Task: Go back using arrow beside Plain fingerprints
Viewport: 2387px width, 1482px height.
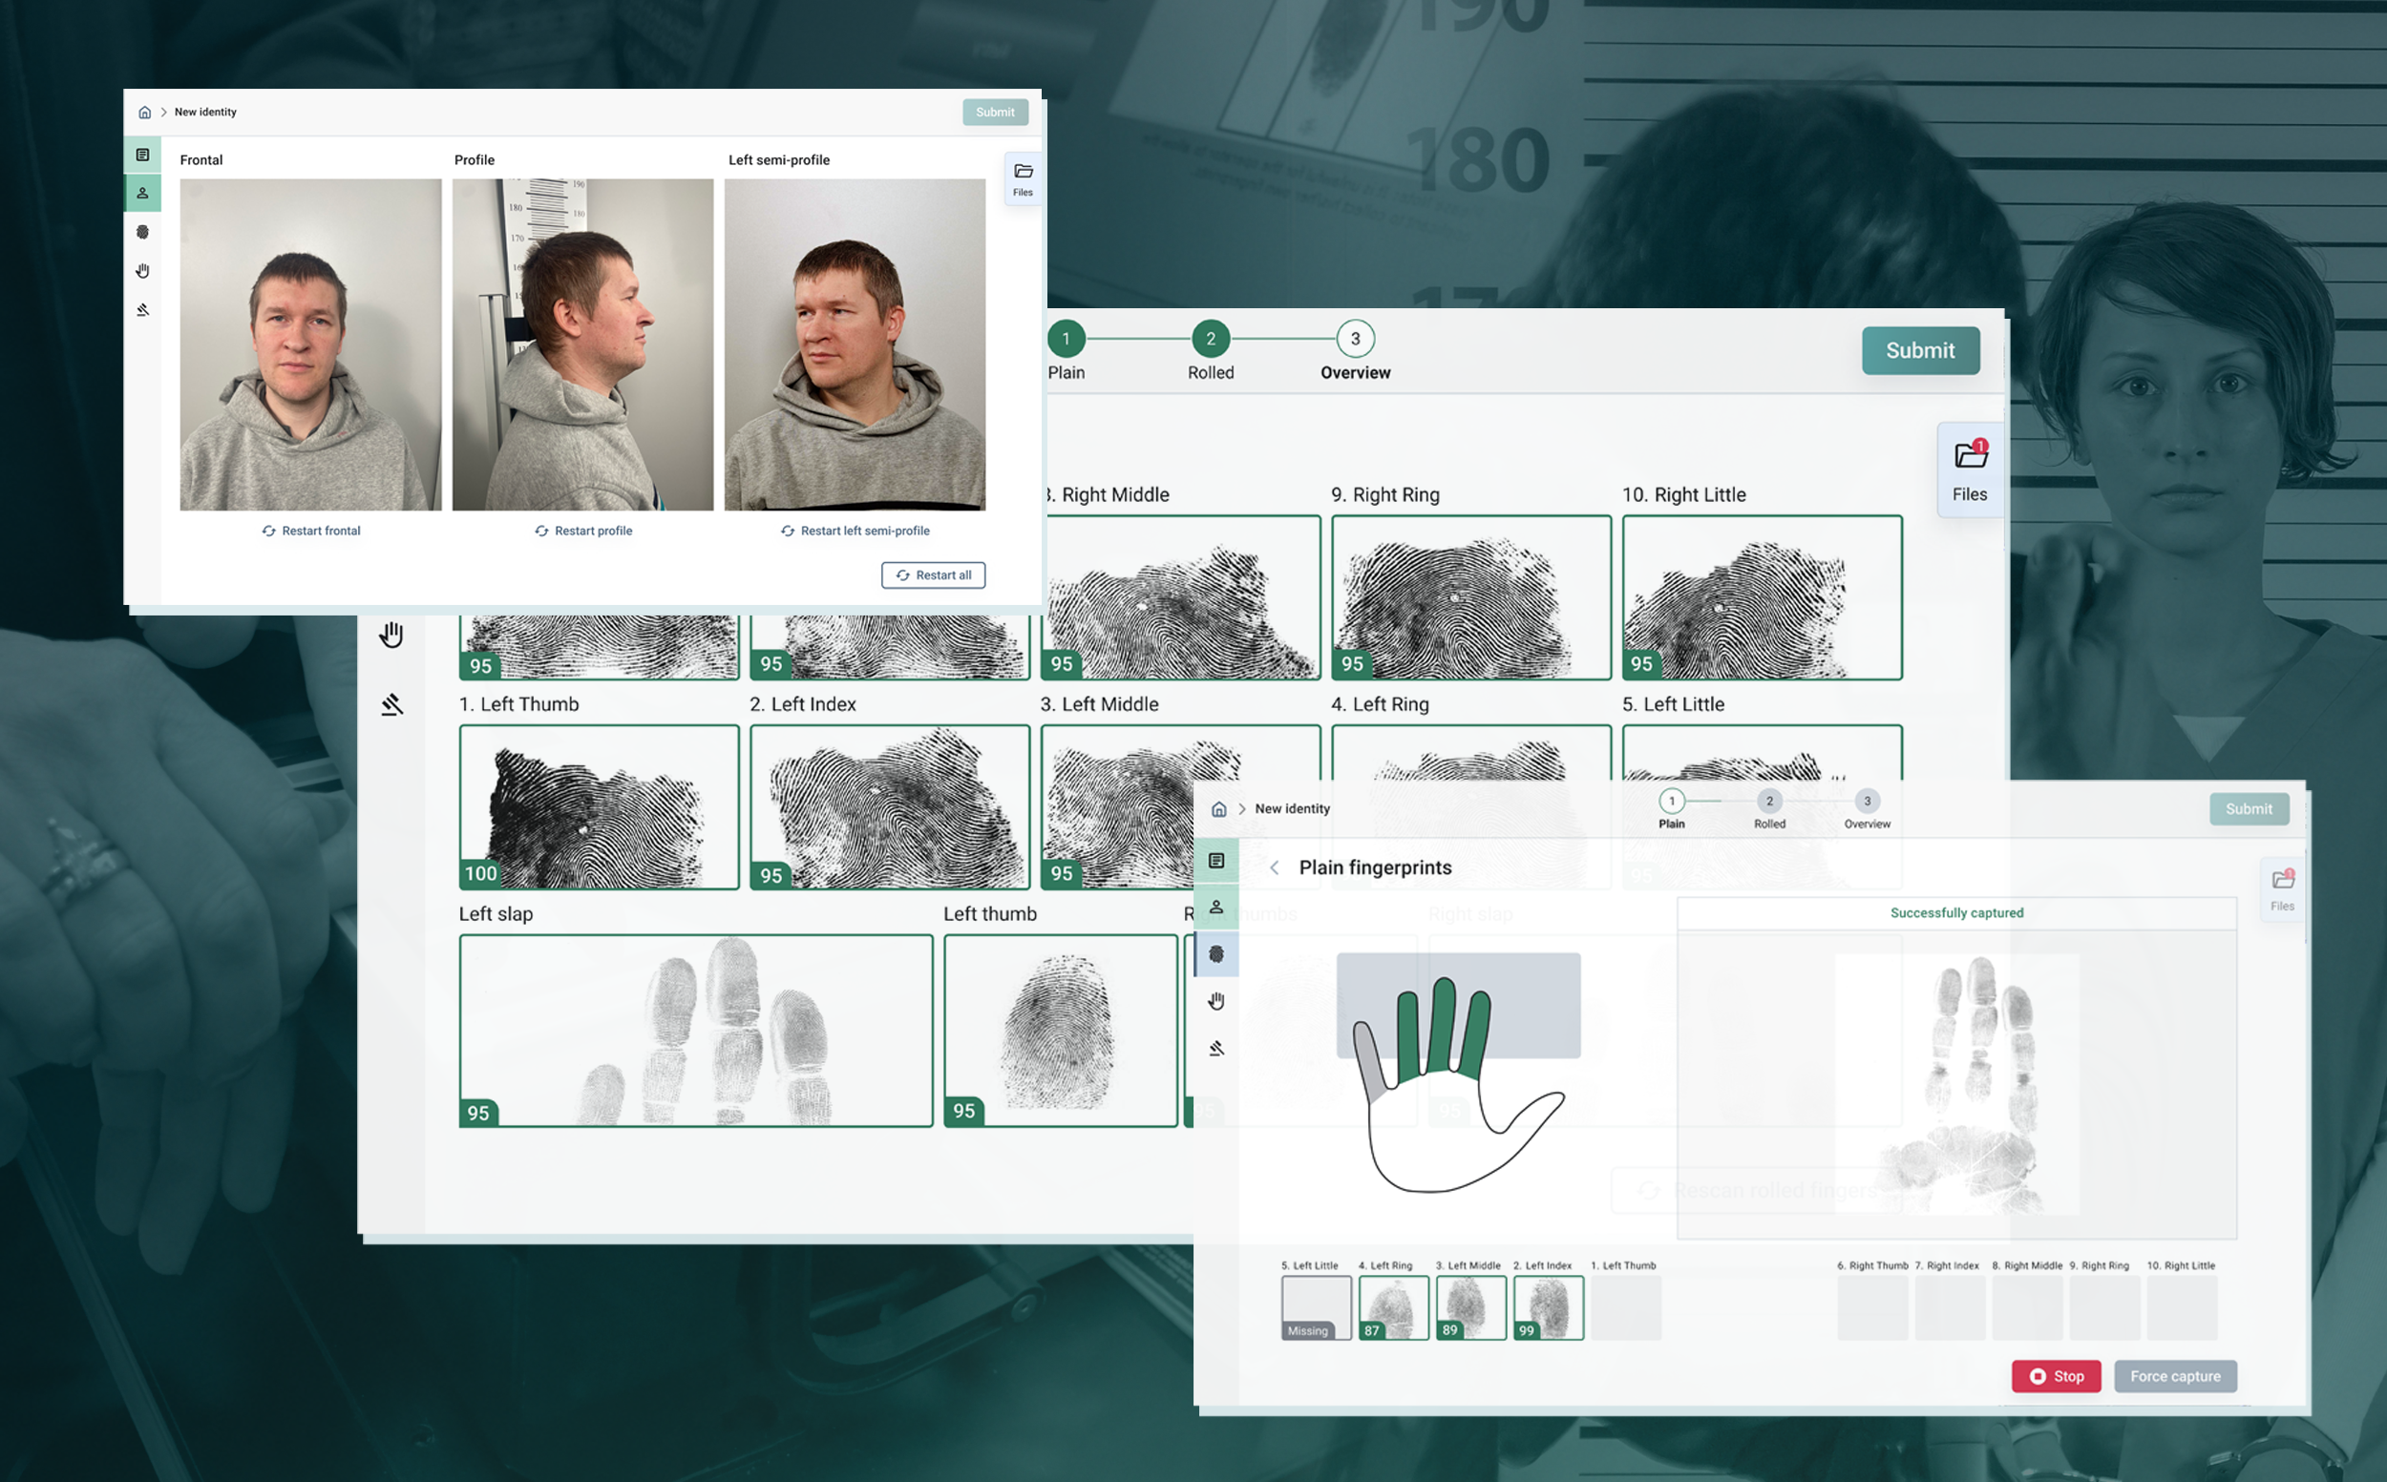Action: pos(1274,867)
